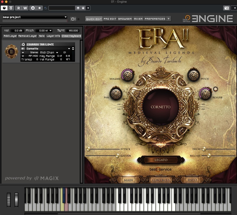Open the Mixer tab
This screenshot has height=215, width=237.
coord(138,19)
